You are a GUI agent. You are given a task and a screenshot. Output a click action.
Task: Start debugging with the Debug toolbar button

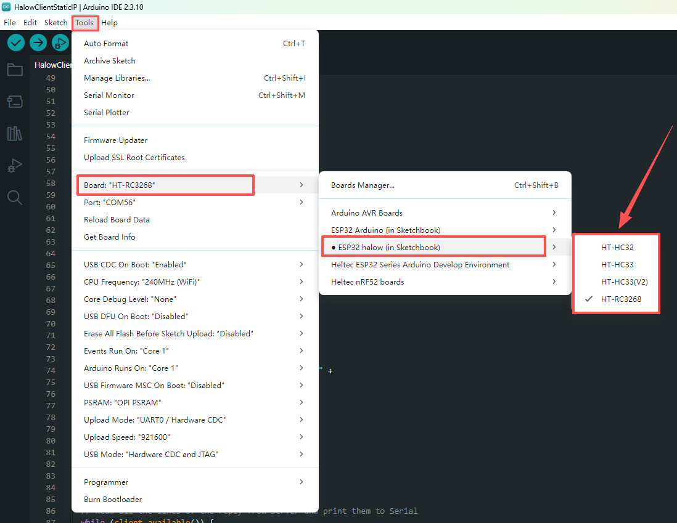click(60, 43)
